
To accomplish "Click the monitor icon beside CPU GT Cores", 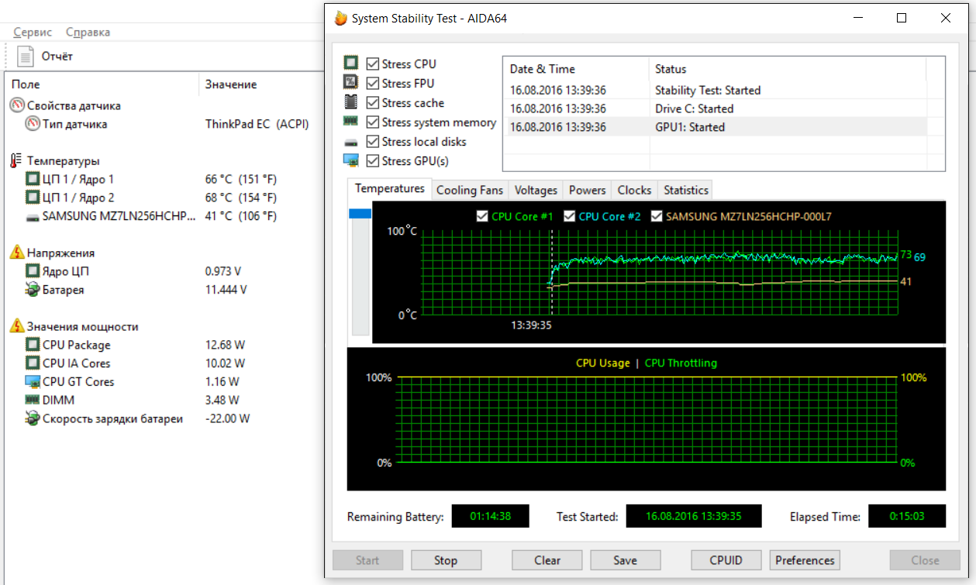I will pyautogui.click(x=33, y=382).
